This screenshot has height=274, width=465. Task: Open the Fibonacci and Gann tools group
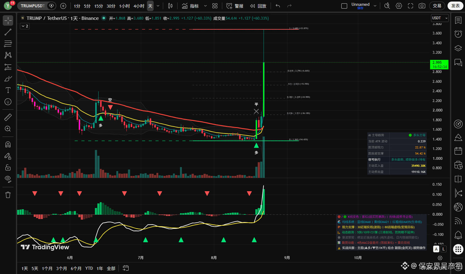[8, 44]
